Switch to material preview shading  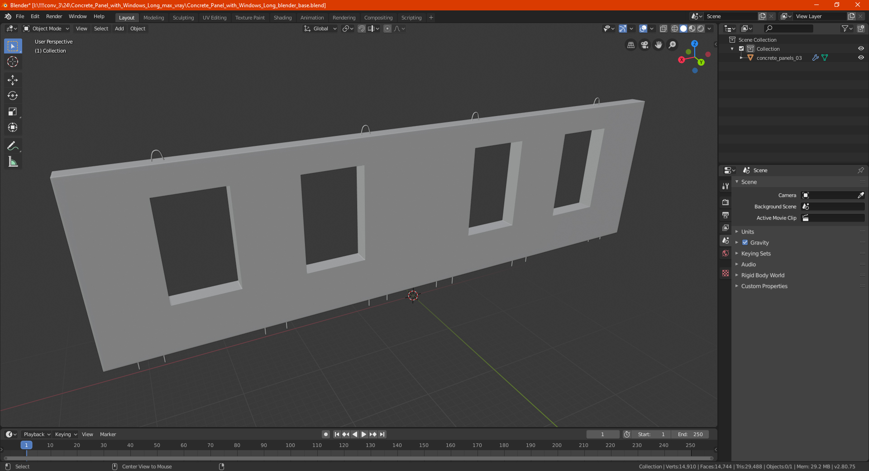[692, 29]
